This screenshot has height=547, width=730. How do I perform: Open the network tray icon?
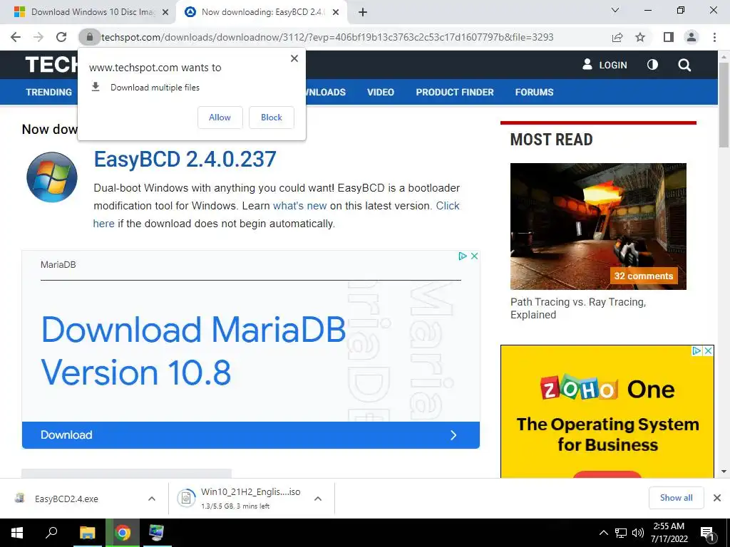click(621, 533)
